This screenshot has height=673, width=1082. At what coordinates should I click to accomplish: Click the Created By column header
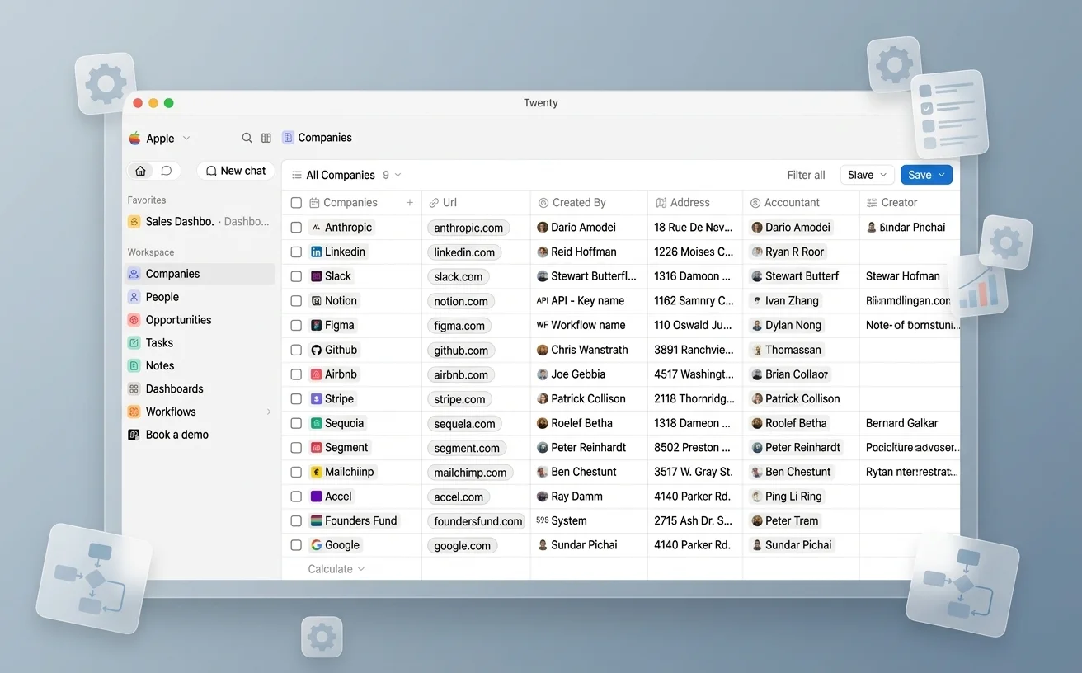coord(589,203)
